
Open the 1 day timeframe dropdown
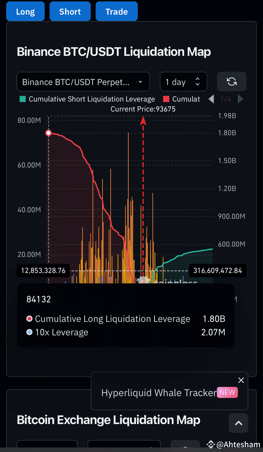click(x=183, y=81)
